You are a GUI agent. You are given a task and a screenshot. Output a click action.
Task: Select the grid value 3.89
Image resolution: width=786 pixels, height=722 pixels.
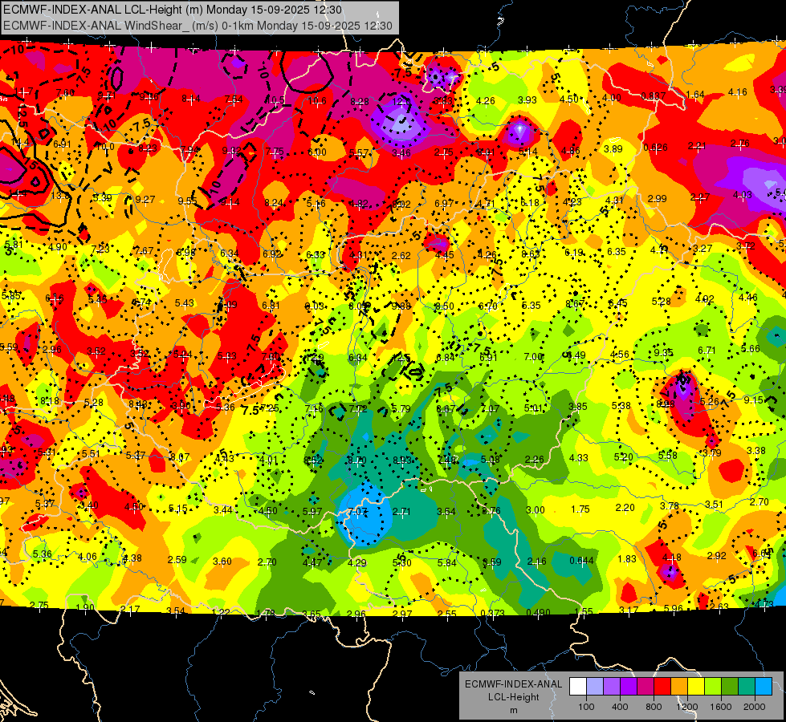tap(613, 148)
